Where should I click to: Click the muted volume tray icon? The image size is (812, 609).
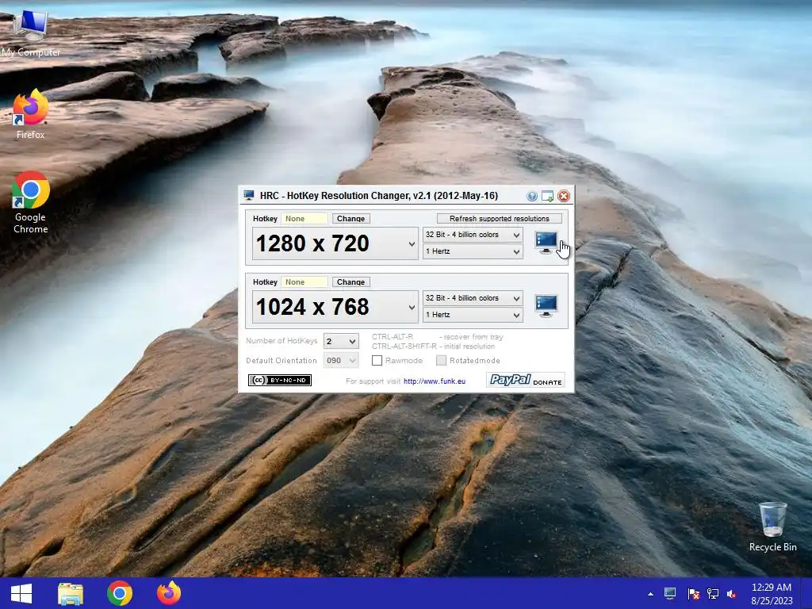coord(732,594)
